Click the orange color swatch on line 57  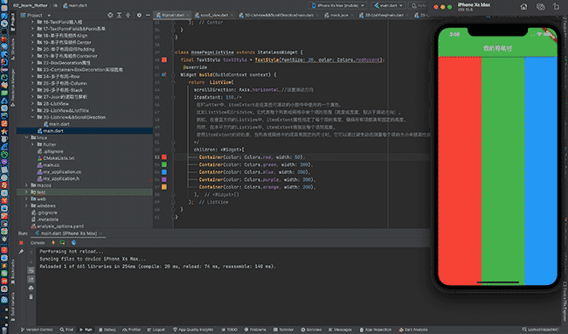tap(164, 187)
